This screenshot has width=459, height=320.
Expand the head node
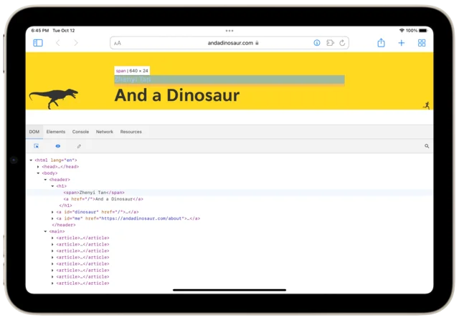click(38, 167)
